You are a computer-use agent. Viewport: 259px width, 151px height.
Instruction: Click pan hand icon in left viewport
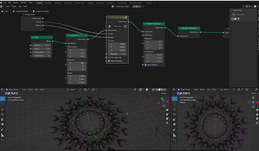(167, 114)
